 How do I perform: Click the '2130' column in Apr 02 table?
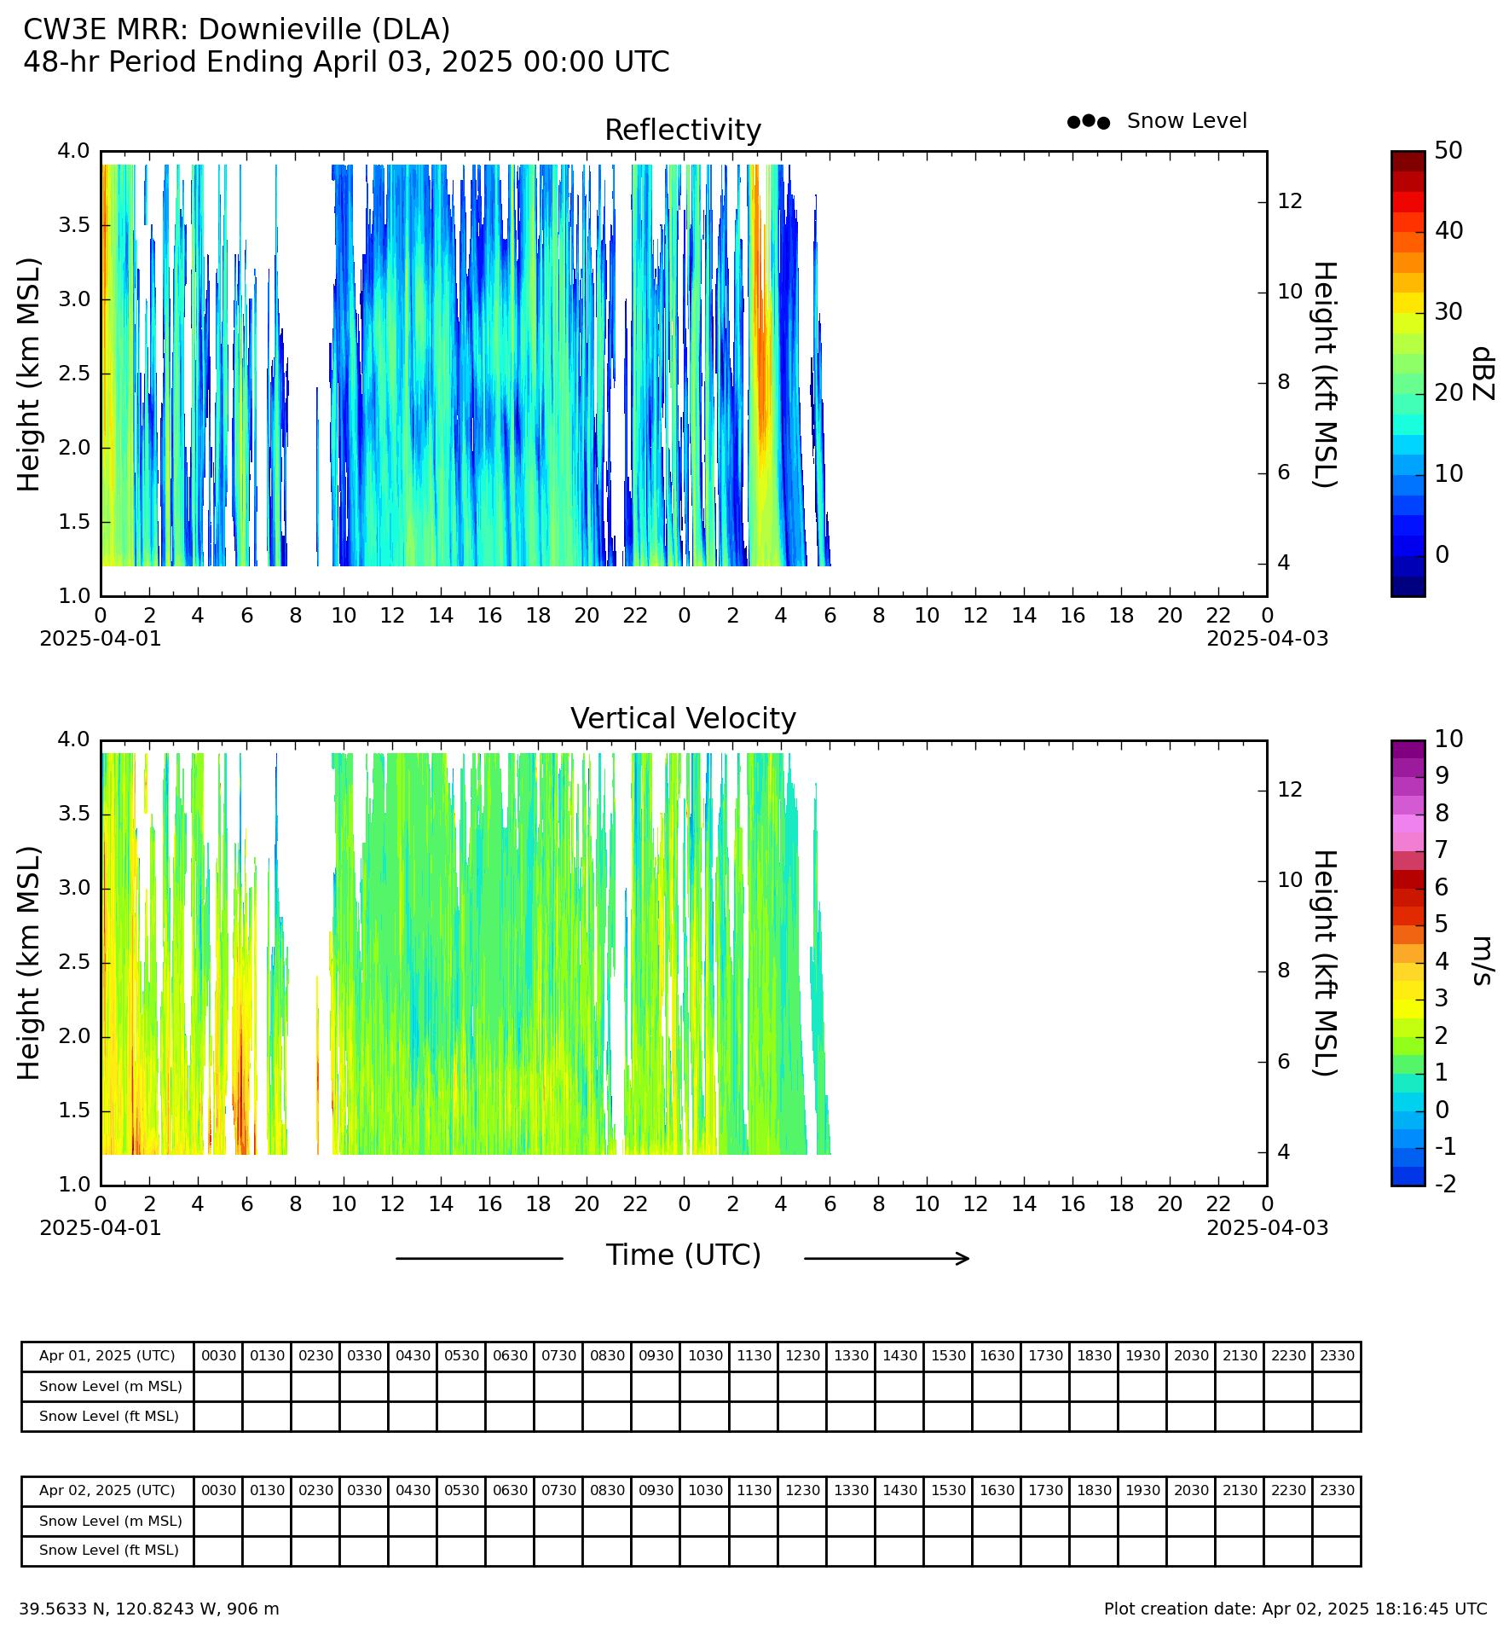coord(1240,1490)
